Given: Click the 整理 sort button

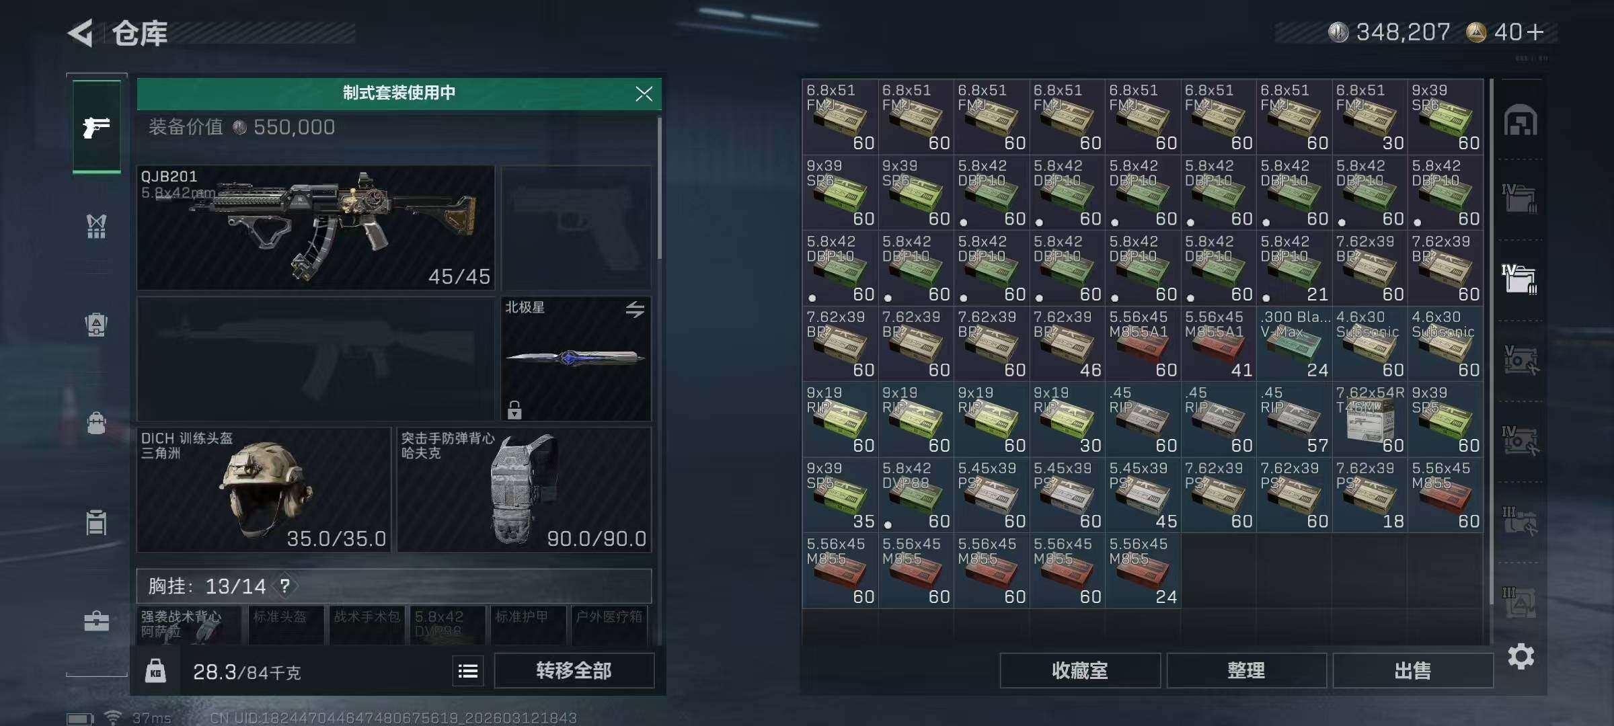Looking at the screenshot, I should pos(1246,671).
